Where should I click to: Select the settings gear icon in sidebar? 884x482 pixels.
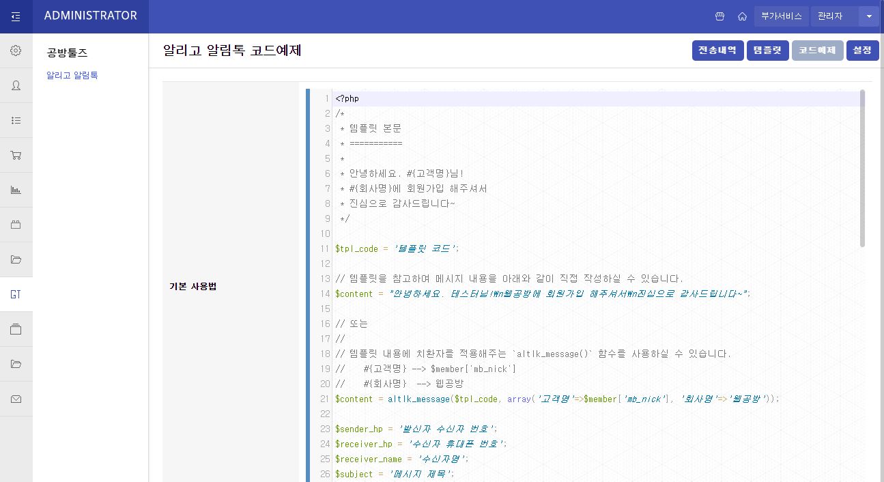pyautogui.click(x=16, y=50)
